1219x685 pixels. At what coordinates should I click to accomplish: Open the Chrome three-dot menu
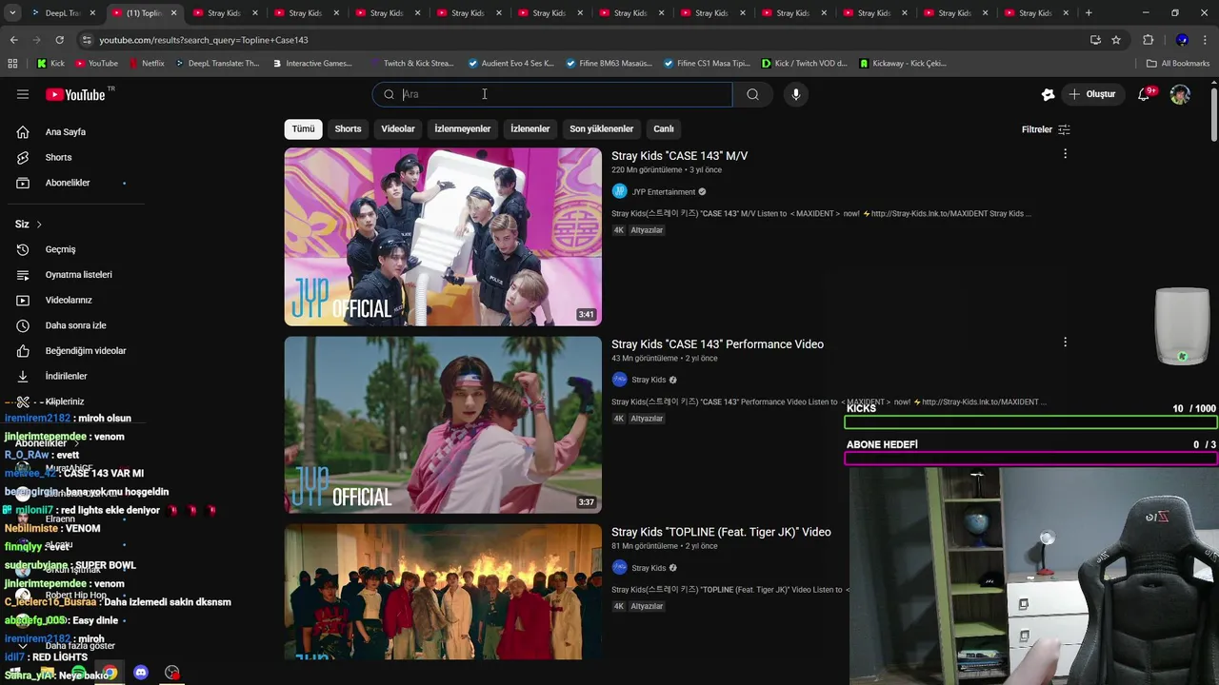pyautogui.click(x=1206, y=40)
